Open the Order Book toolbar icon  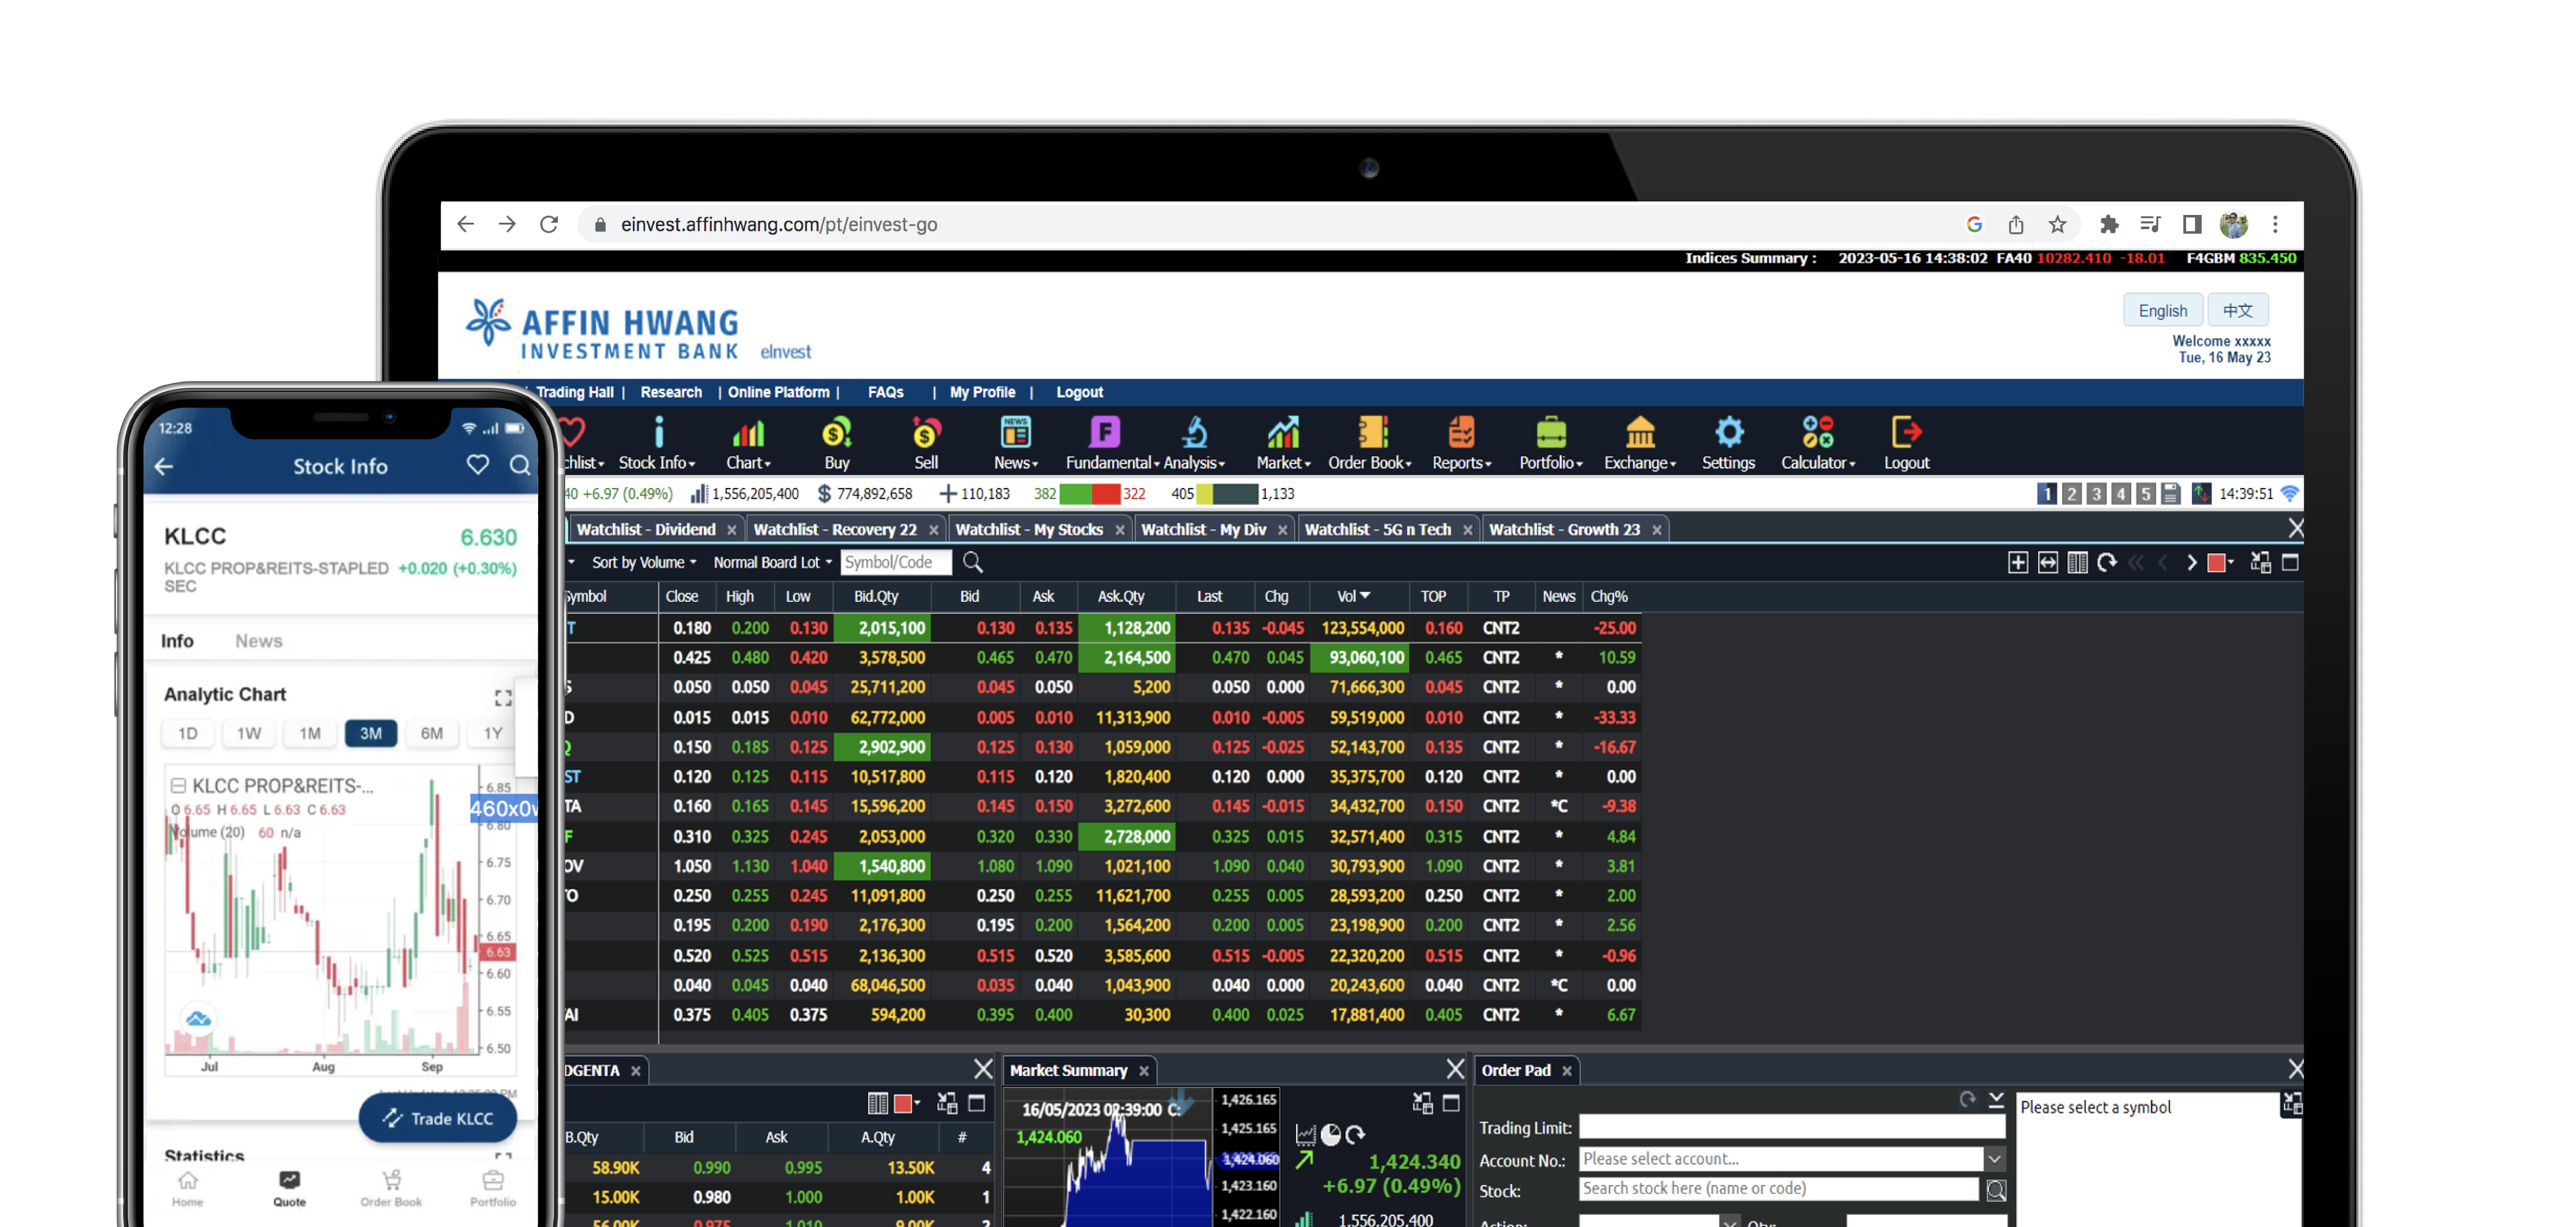[1370, 443]
